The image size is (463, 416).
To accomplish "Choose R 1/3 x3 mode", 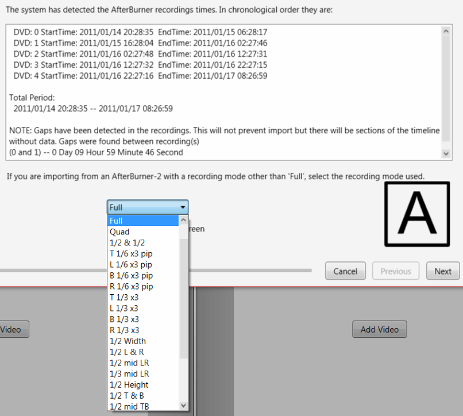I will pos(143,330).
